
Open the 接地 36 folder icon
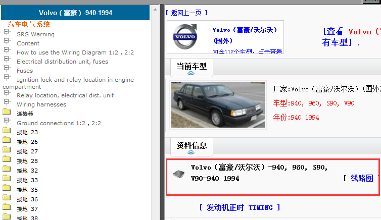coord(7,197)
